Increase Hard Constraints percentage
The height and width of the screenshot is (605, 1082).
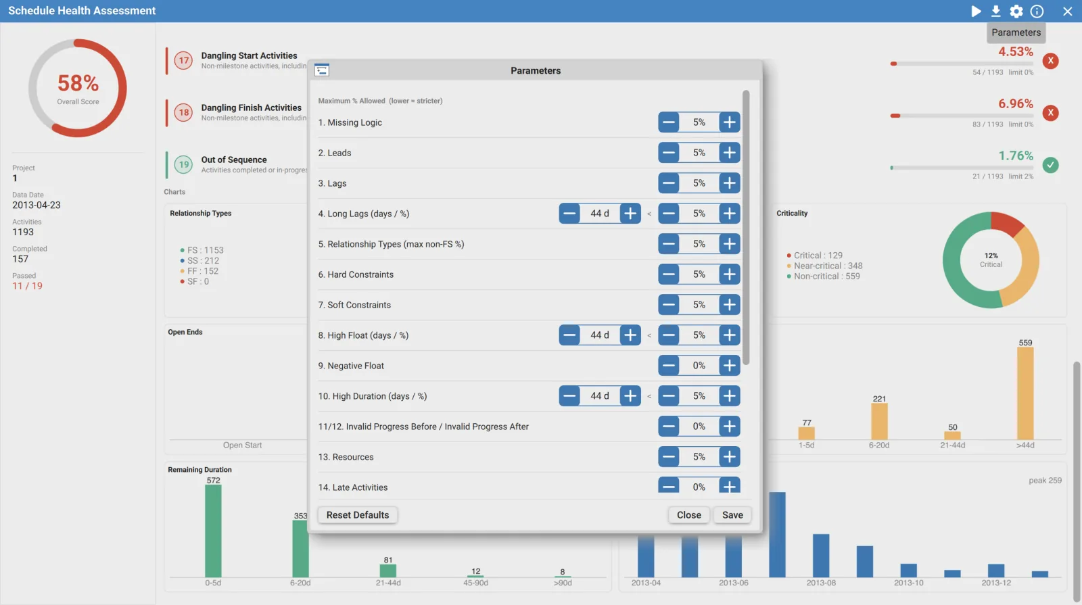[730, 274]
